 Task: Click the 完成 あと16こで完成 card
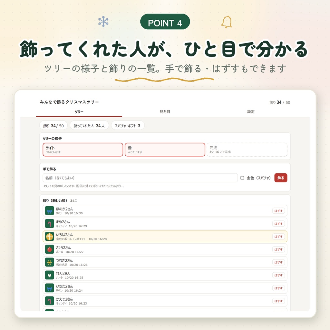tap(247, 150)
